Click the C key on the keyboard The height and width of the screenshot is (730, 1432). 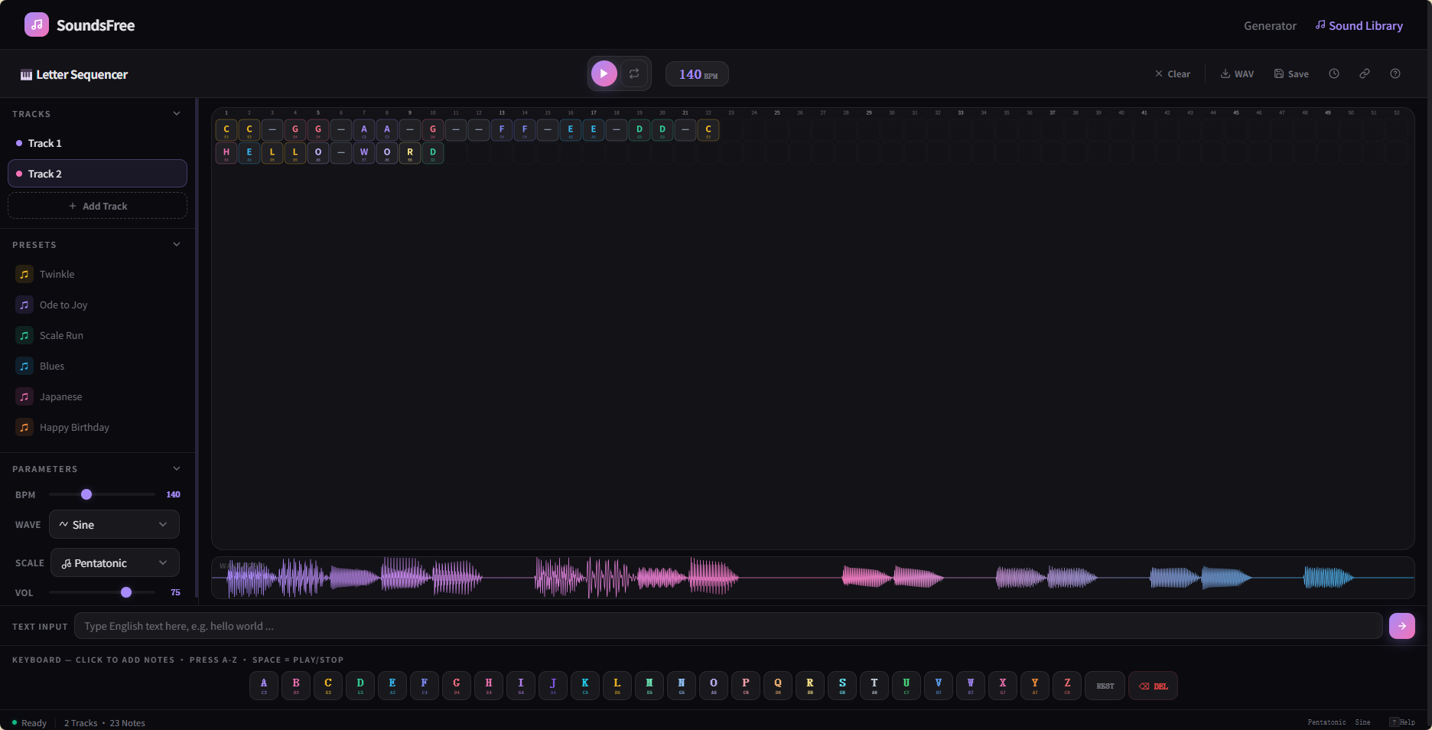[328, 686]
